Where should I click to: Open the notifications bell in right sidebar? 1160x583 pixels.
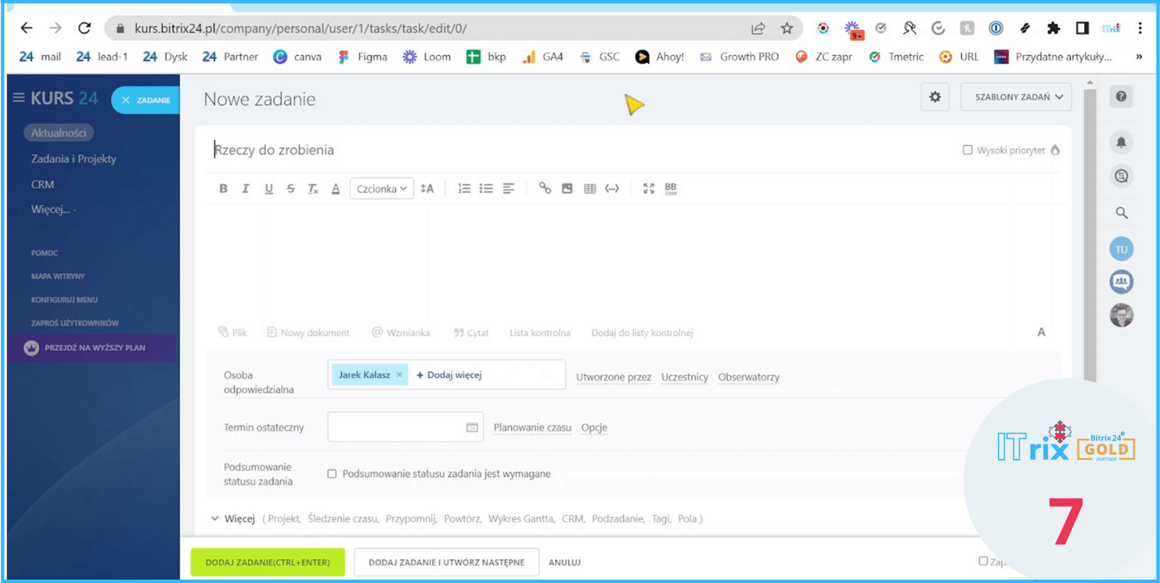pos(1121,142)
